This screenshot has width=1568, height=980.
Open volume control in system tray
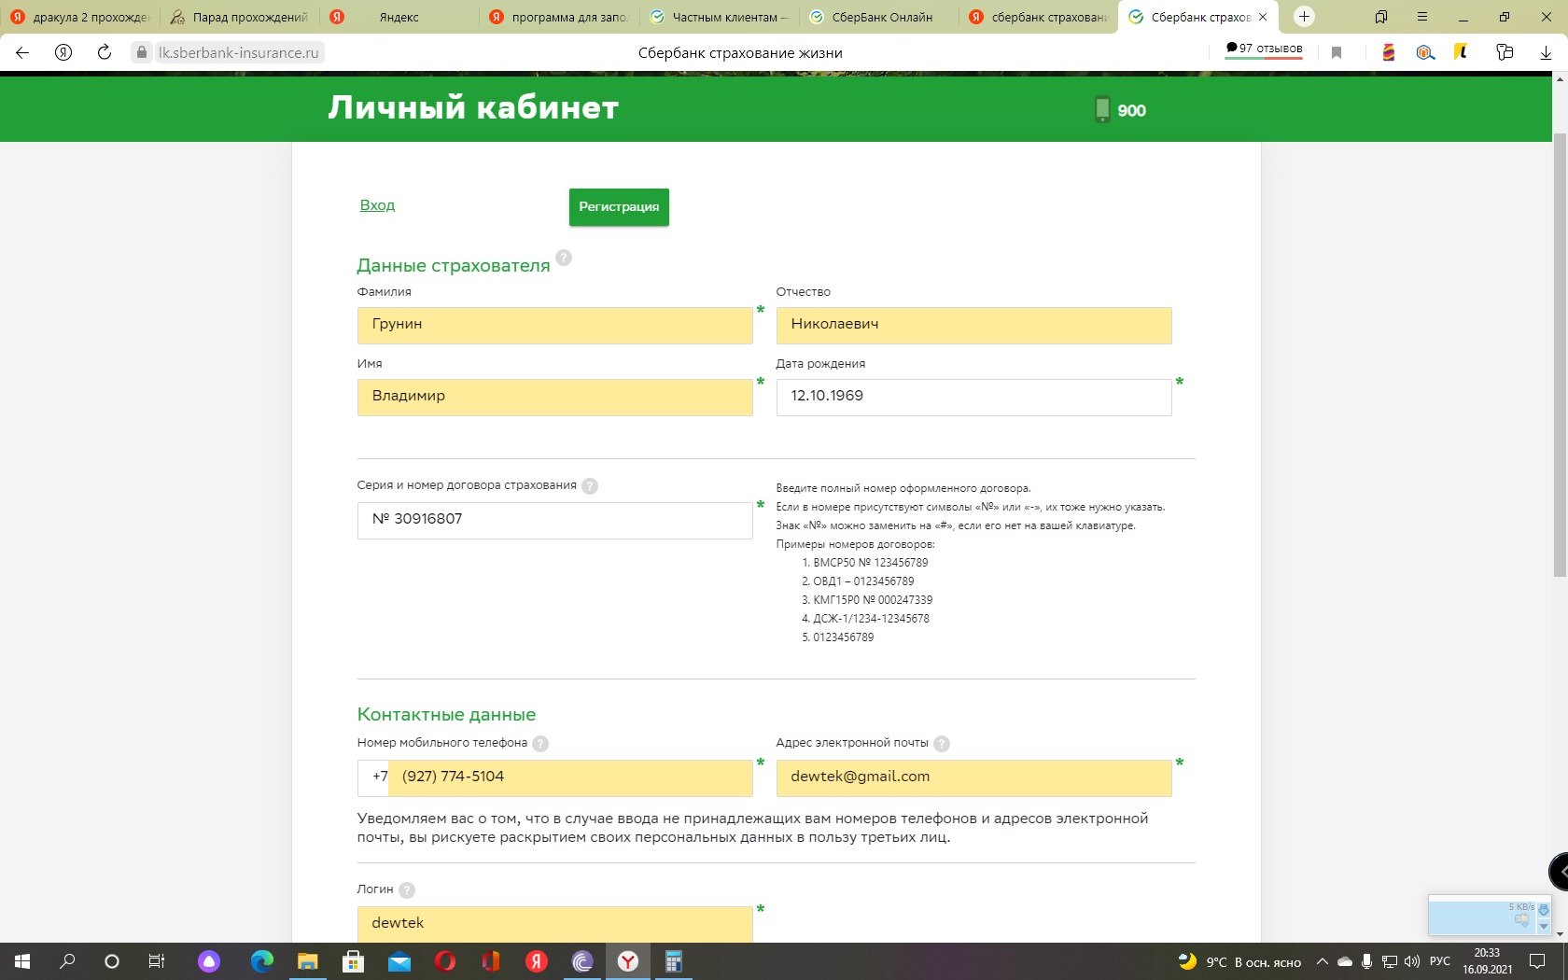pos(1412,961)
